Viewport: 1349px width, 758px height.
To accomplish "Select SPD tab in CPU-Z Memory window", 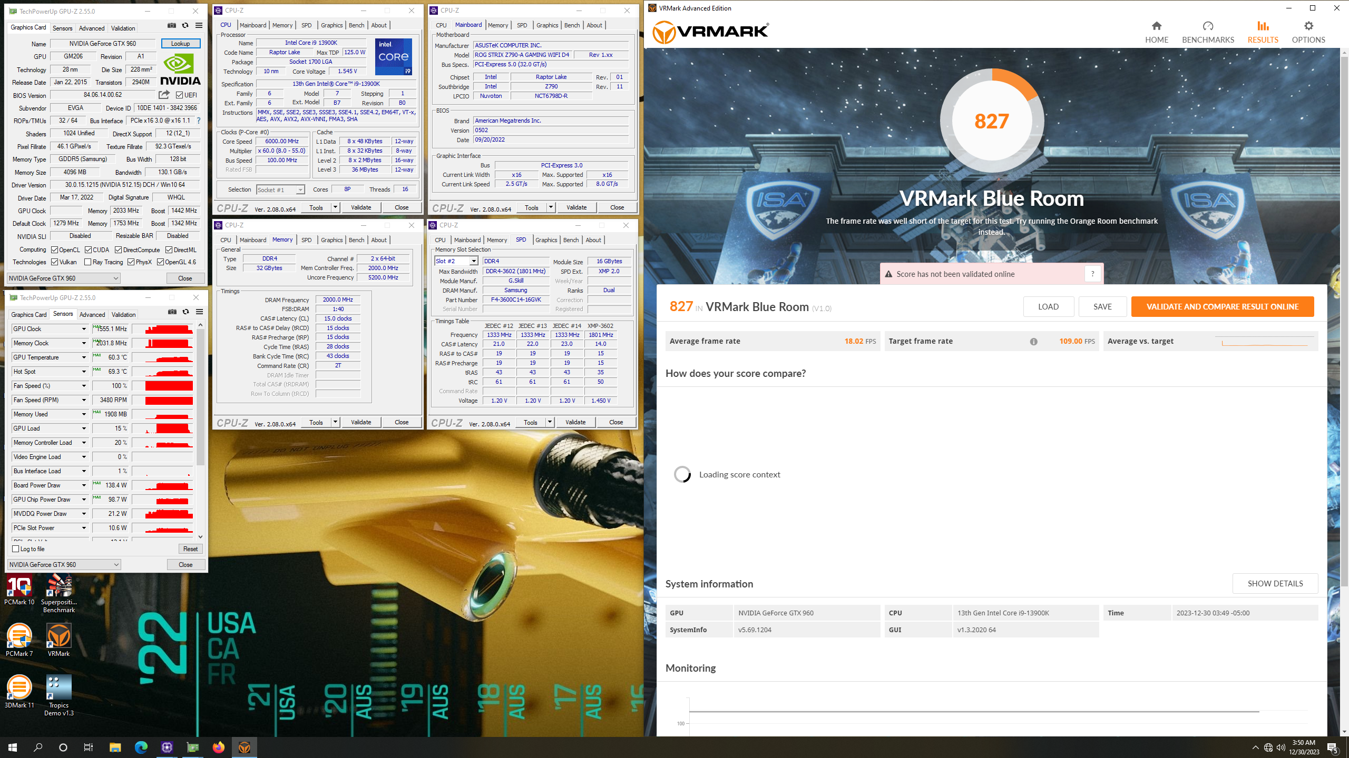I will [x=306, y=240].
